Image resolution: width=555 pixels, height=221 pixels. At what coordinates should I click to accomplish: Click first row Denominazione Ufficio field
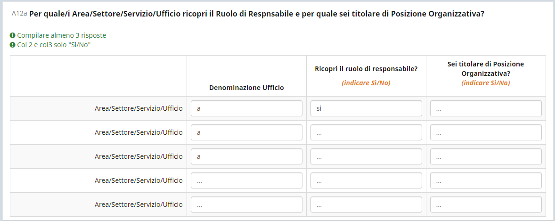click(x=246, y=108)
